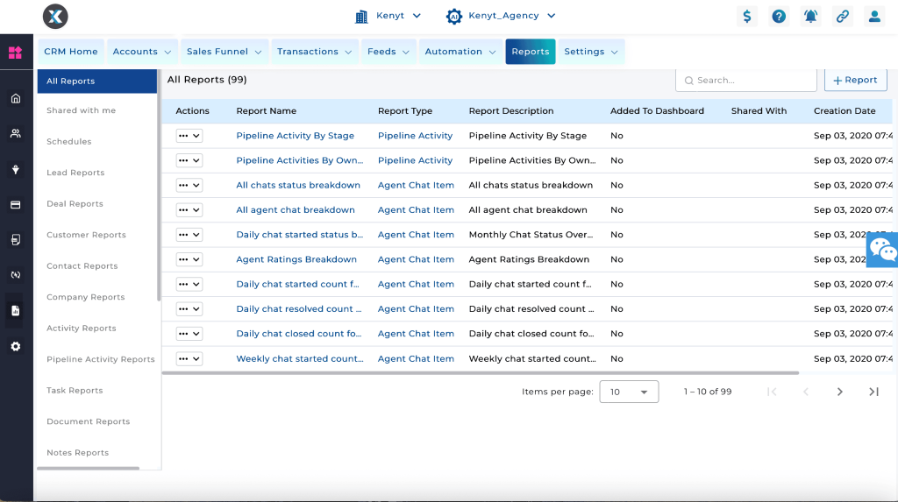Open the help question mark icon
Viewport: 898px width, 502px height.
pyautogui.click(x=779, y=17)
